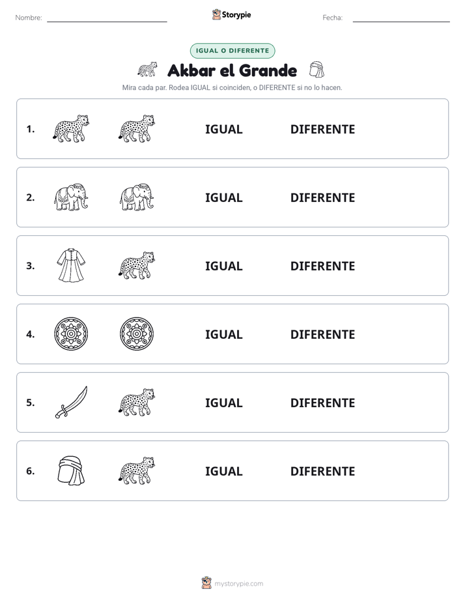Click the first elephant in row 2

click(x=71, y=197)
